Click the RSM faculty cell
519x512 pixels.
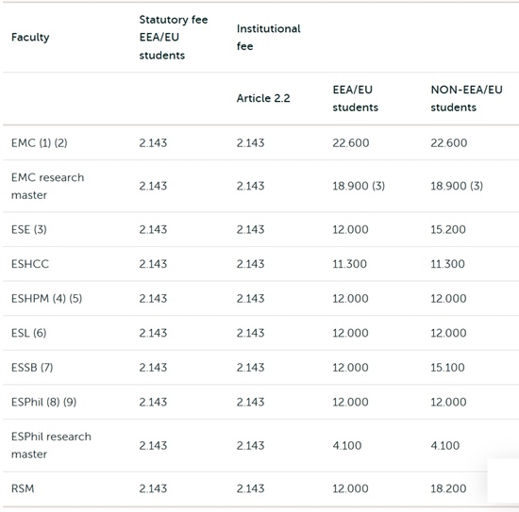tap(23, 488)
